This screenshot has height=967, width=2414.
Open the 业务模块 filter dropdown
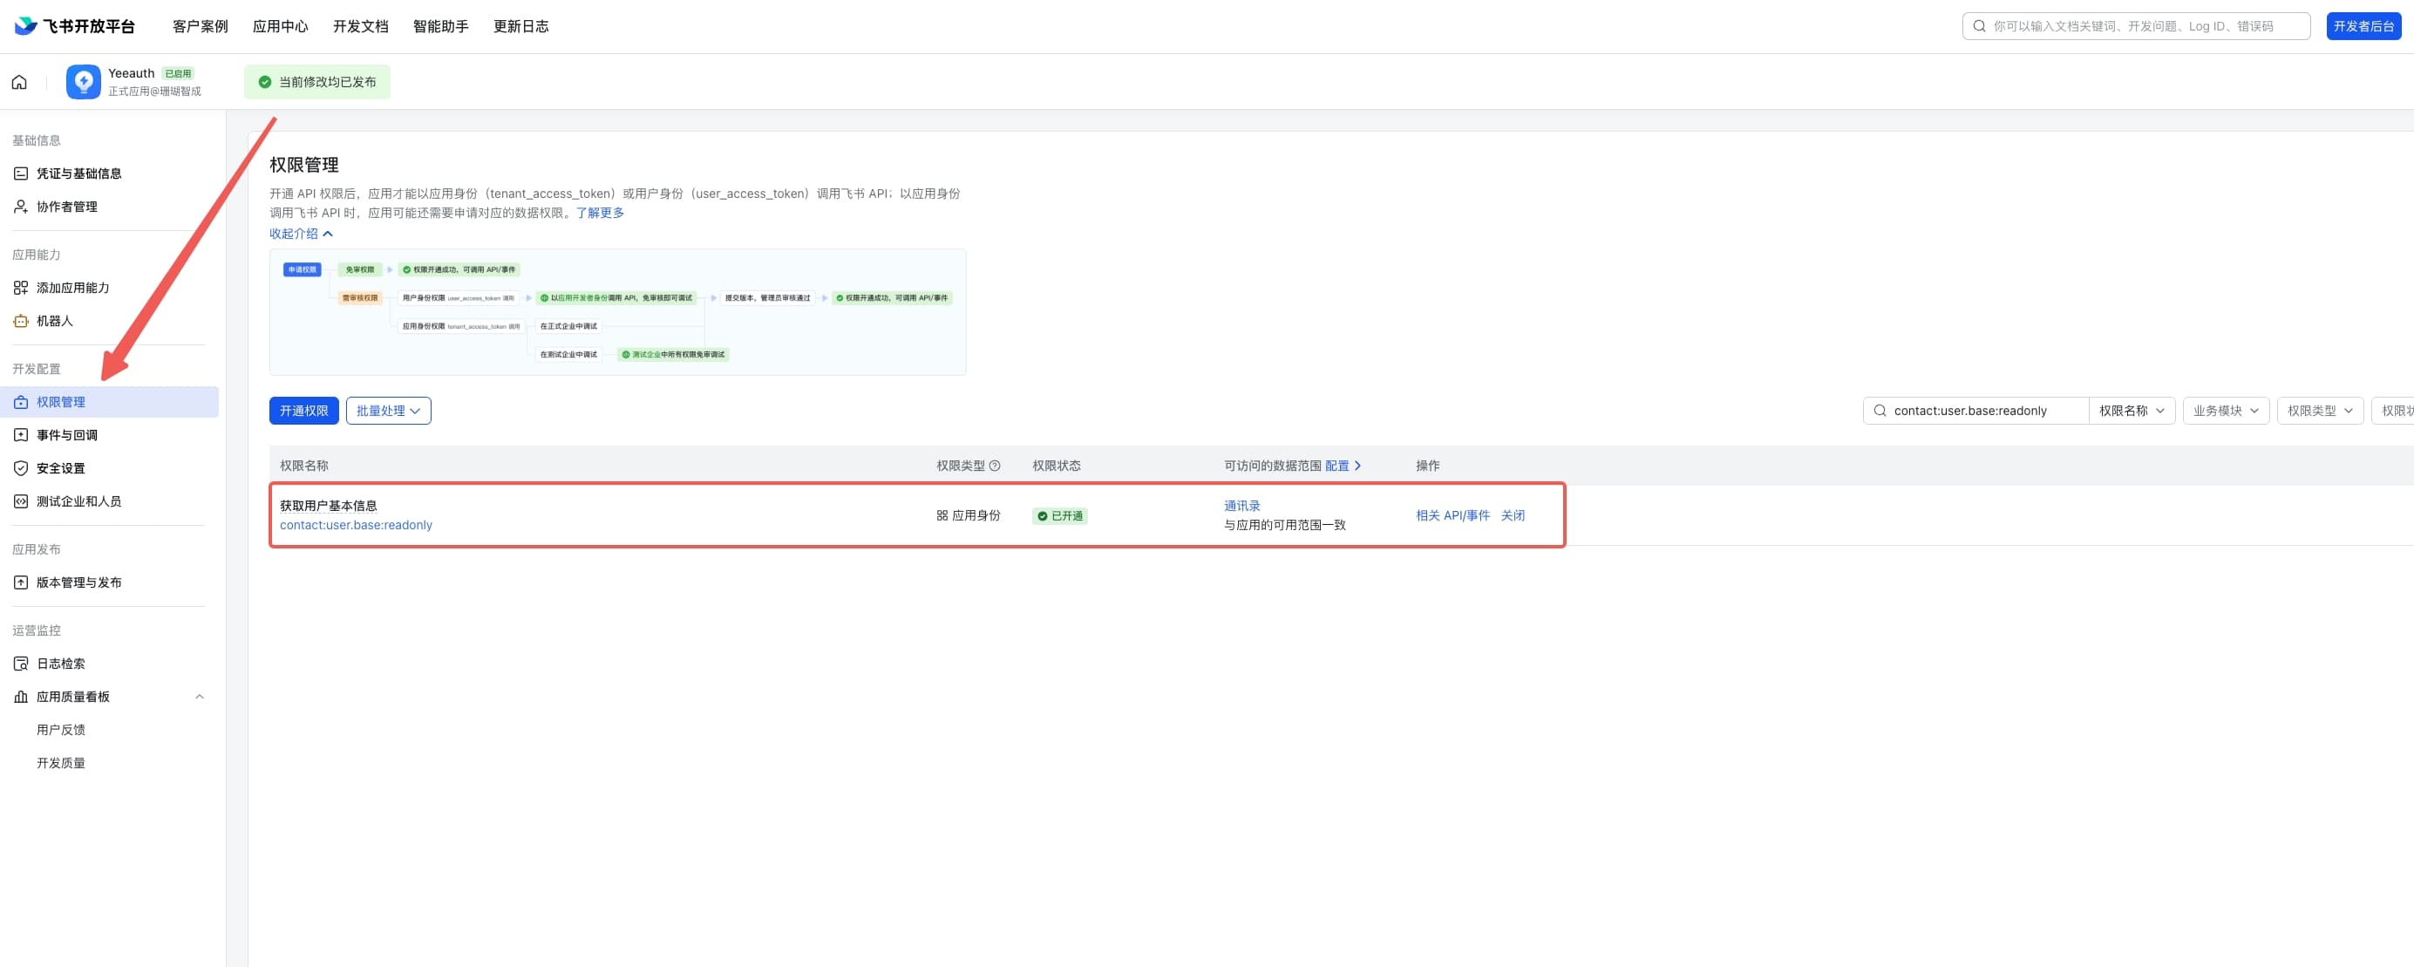(x=2226, y=411)
